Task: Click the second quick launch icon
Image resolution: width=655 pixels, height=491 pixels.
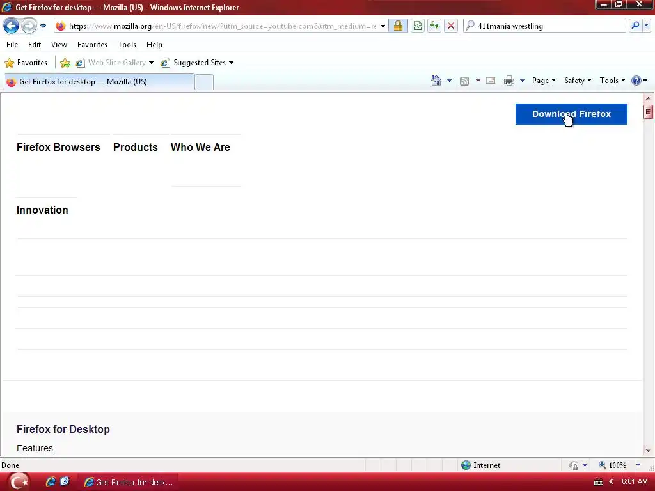Action: coord(65,481)
